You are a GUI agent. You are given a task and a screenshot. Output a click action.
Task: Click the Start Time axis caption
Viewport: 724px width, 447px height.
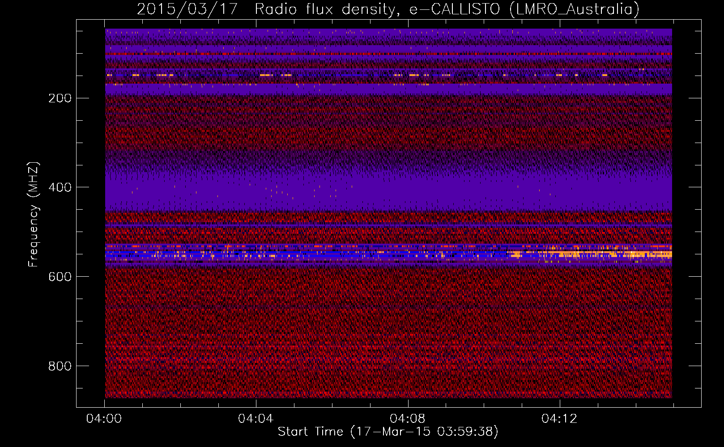[x=388, y=432]
